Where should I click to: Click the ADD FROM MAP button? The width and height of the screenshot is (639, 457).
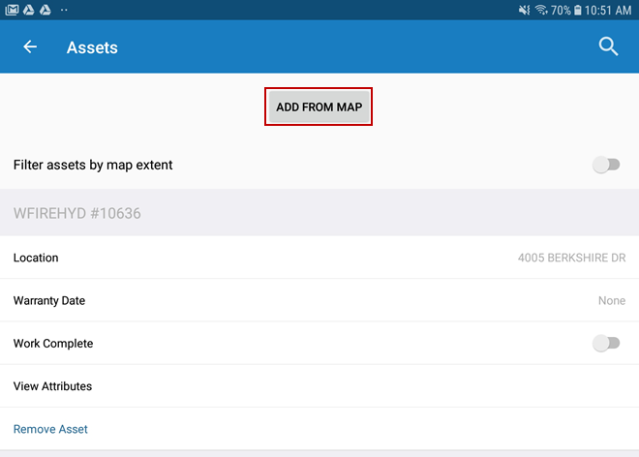click(x=319, y=107)
